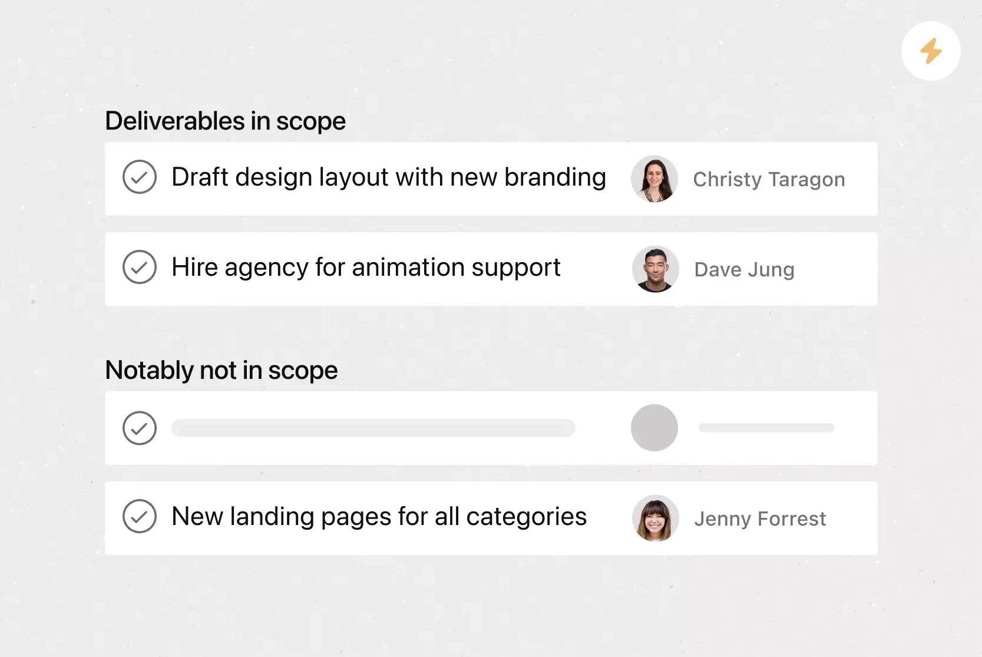Viewport: 982px width, 657px height.
Task: Open "New landing pages for all categories"
Action: (x=379, y=517)
